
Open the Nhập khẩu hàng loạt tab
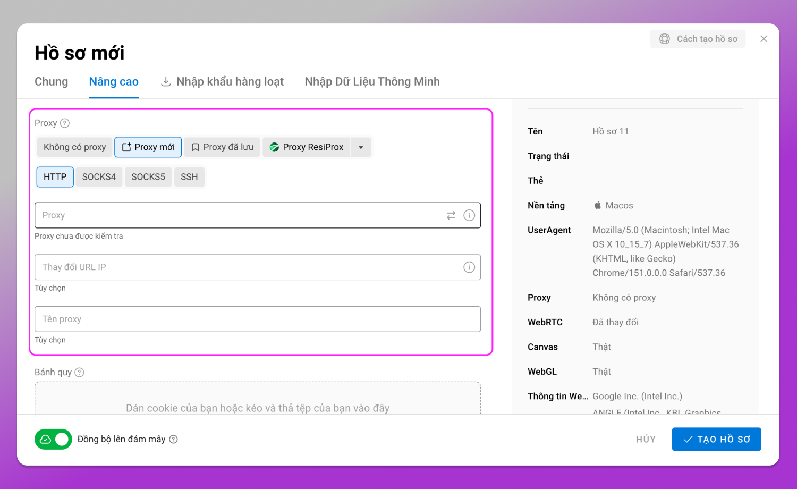click(222, 82)
